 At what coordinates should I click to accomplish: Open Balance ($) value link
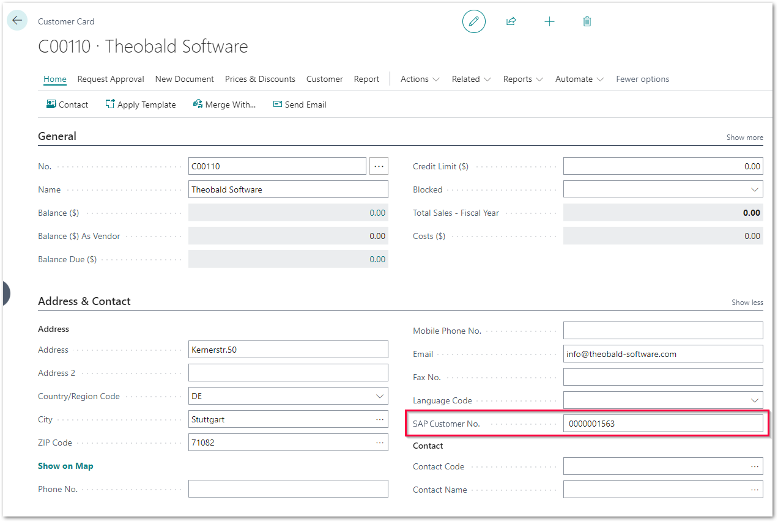377,213
